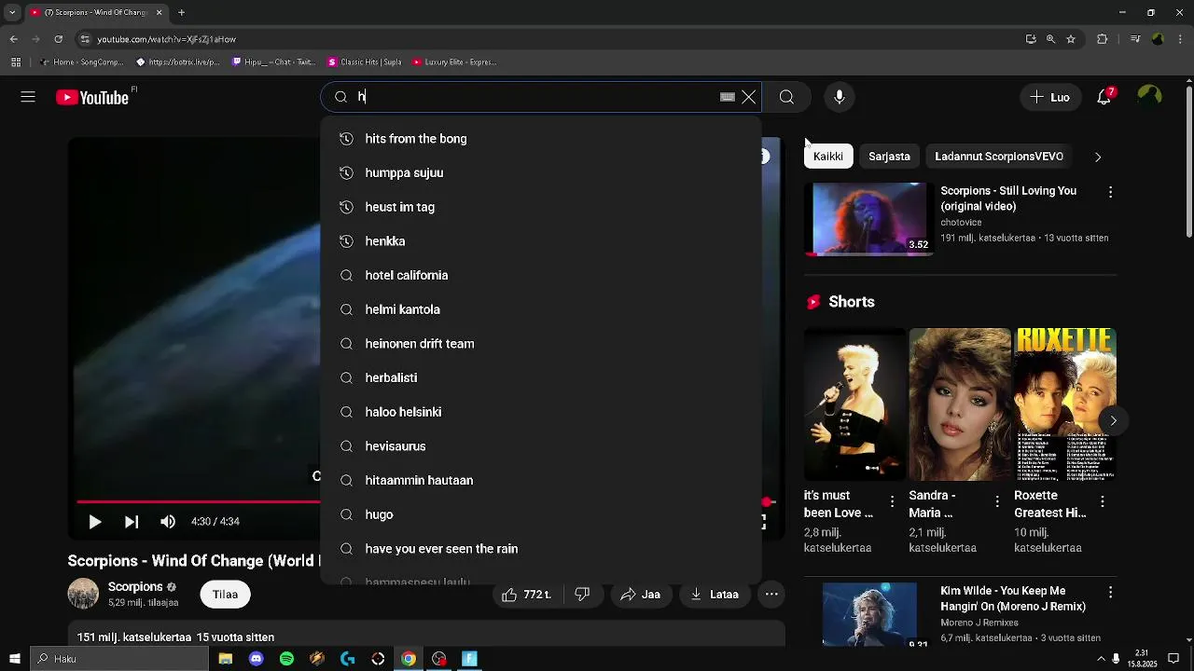Open more actions under the video
The height and width of the screenshot is (671, 1194).
click(x=771, y=595)
